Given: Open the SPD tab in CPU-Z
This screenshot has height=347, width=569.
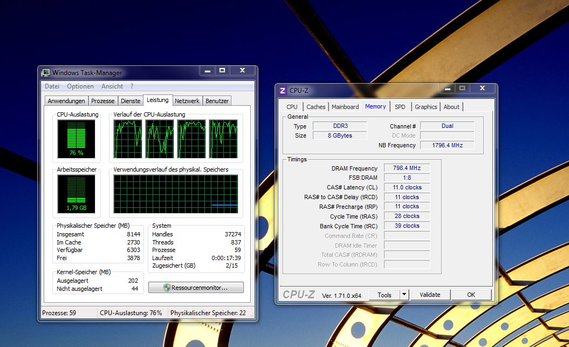Looking at the screenshot, I should (x=400, y=107).
